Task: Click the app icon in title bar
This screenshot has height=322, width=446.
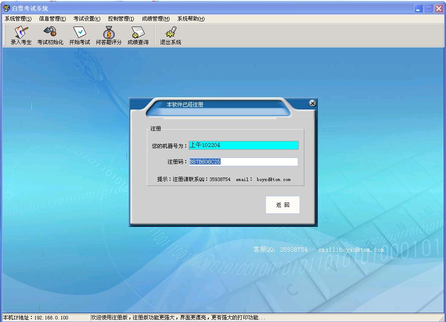Action: click(x=6, y=8)
